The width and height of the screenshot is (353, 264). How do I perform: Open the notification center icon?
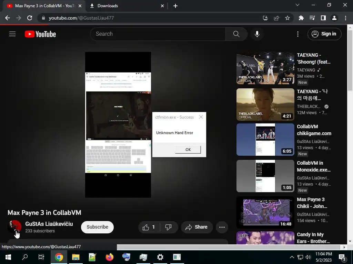(x=342, y=257)
